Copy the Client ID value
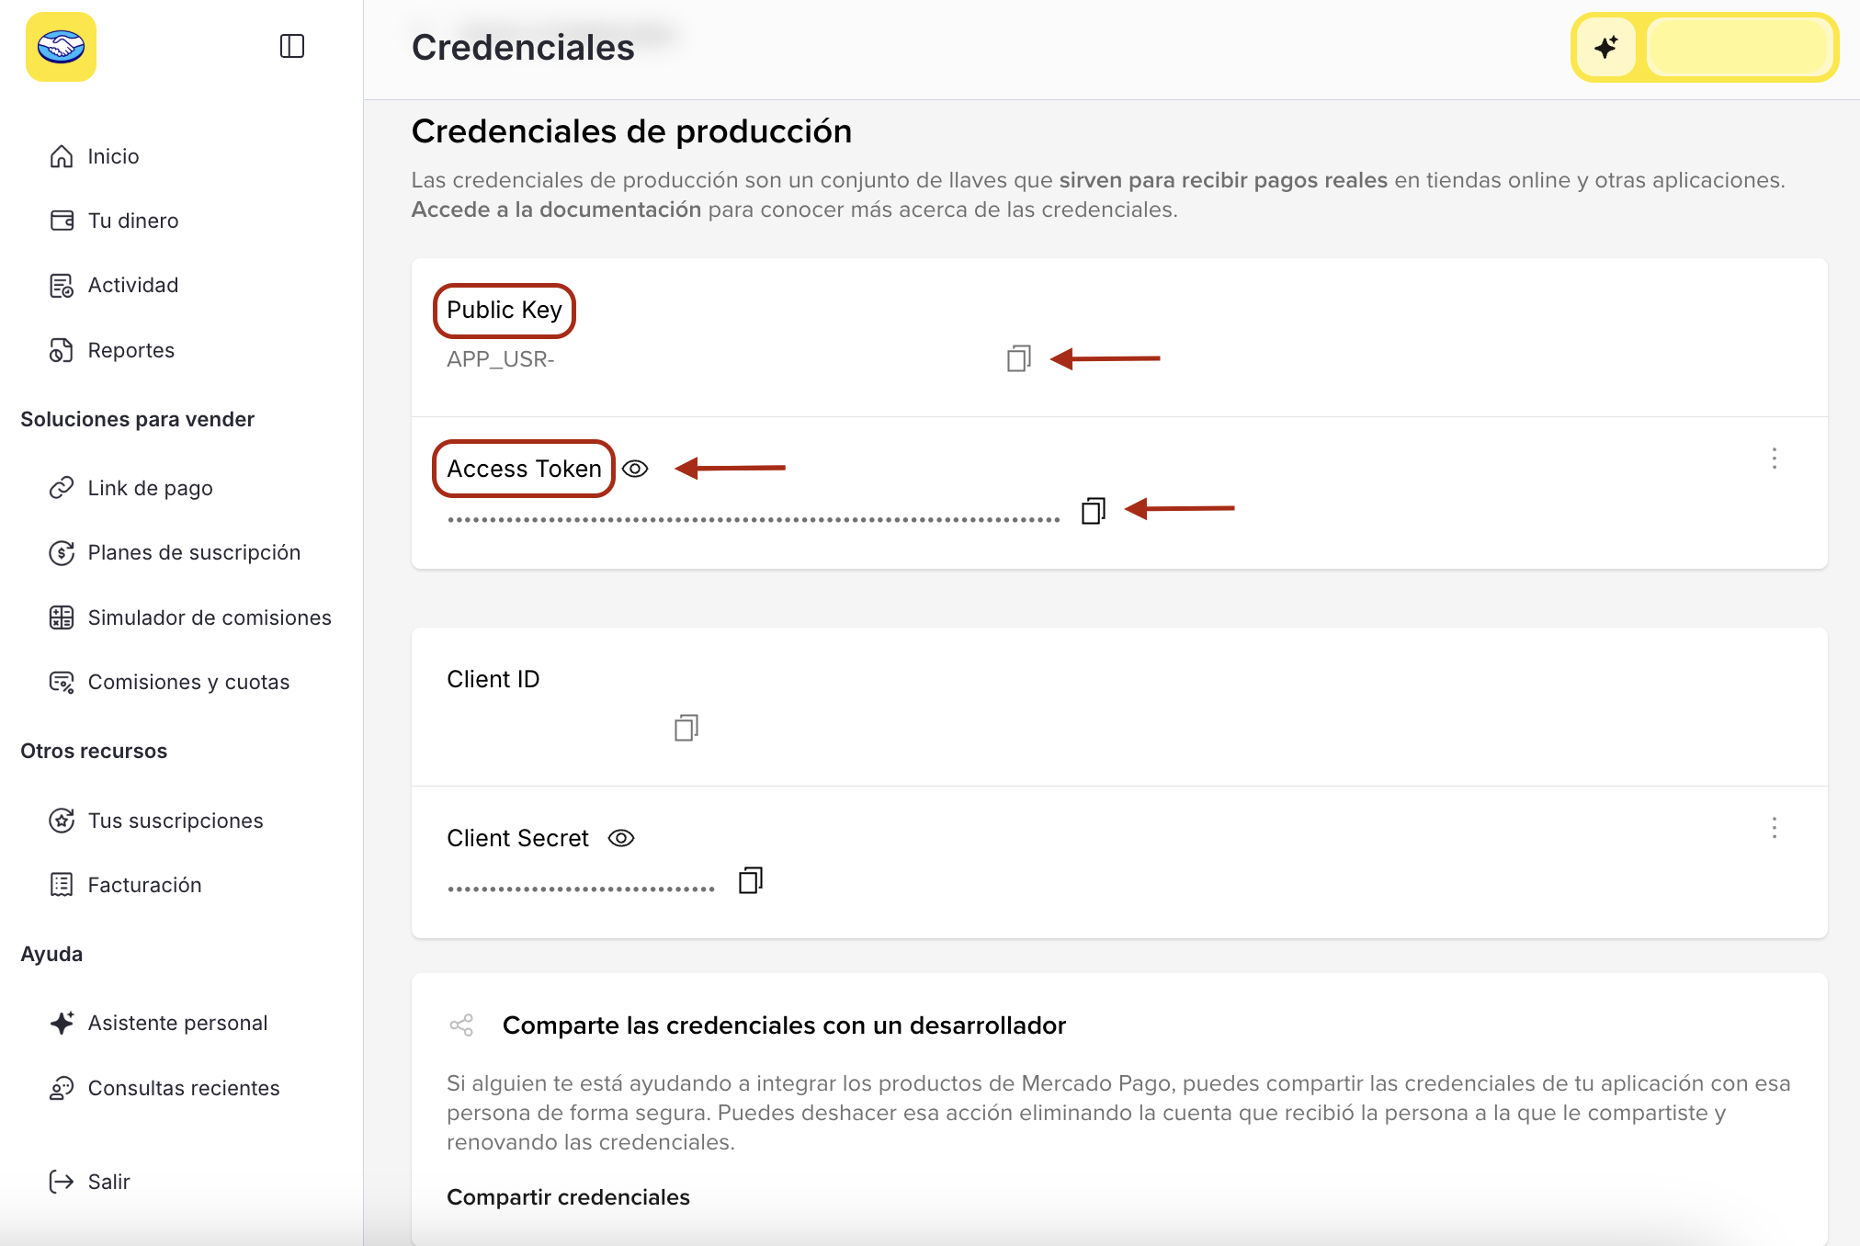The image size is (1860, 1246). [x=686, y=728]
